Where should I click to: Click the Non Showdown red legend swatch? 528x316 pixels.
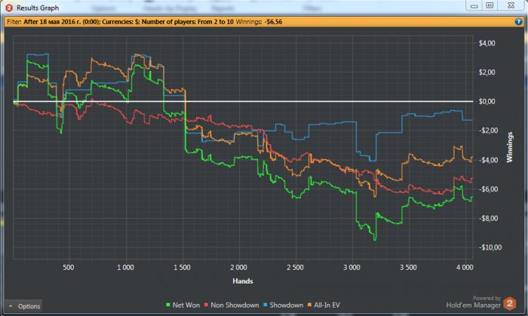[x=206, y=305]
